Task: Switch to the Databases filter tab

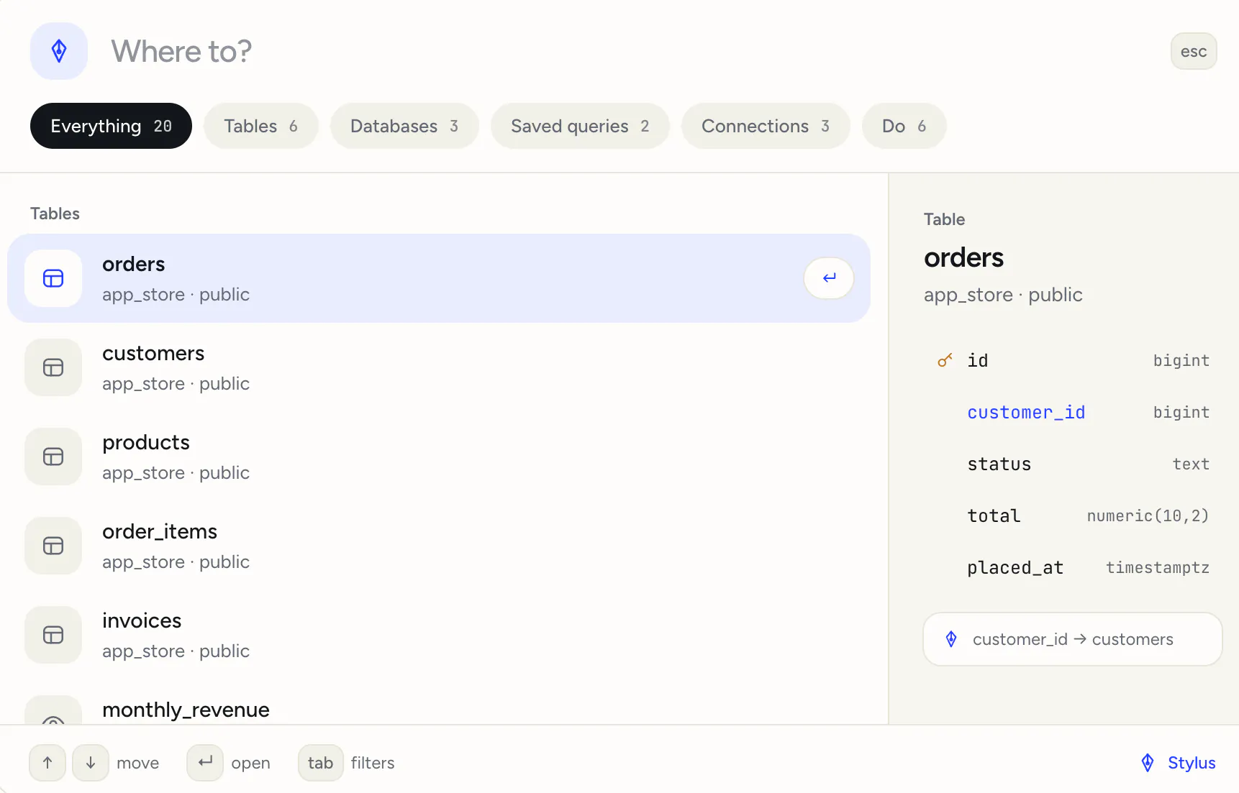Action: click(404, 126)
